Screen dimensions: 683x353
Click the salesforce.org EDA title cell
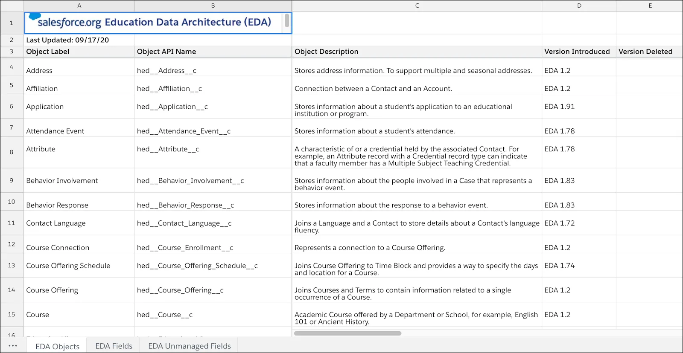coord(158,23)
